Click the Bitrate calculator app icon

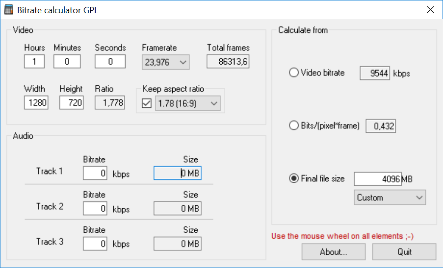pos(8,9)
